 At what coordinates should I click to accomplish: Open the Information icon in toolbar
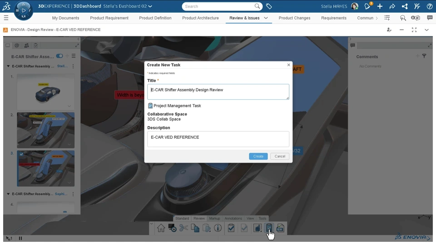pos(218,228)
